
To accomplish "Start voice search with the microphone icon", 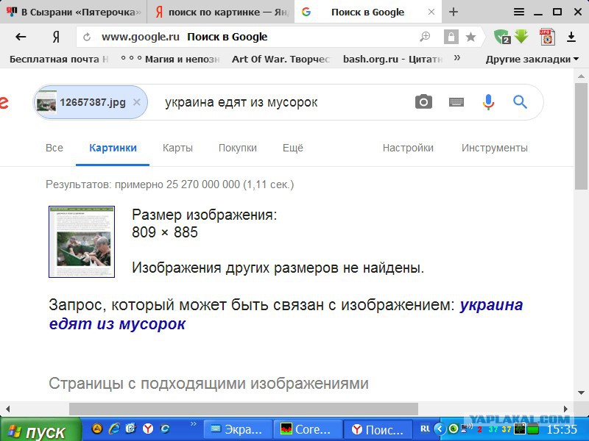I will coord(488,101).
